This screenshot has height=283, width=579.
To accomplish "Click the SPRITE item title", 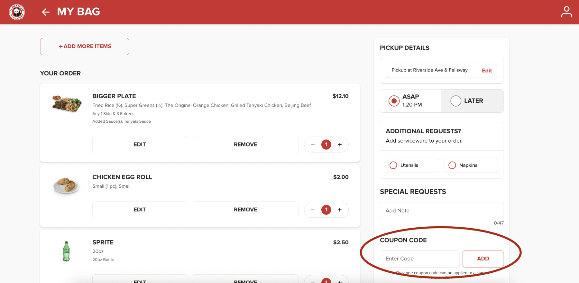I will click(103, 242).
